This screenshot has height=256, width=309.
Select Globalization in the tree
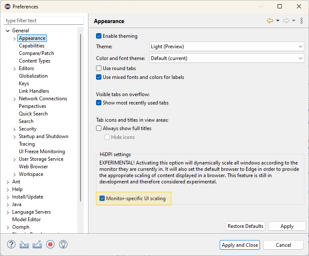pyautogui.click(x=33, y=76)
